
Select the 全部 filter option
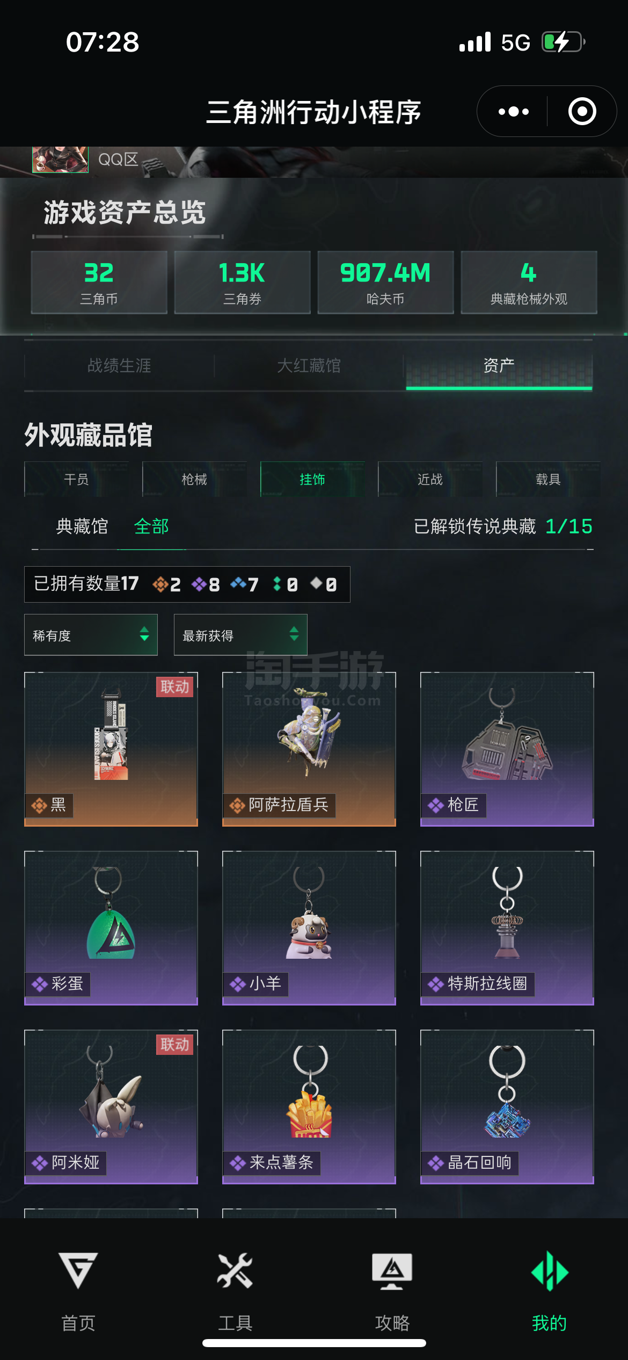[x=151, y=526]
